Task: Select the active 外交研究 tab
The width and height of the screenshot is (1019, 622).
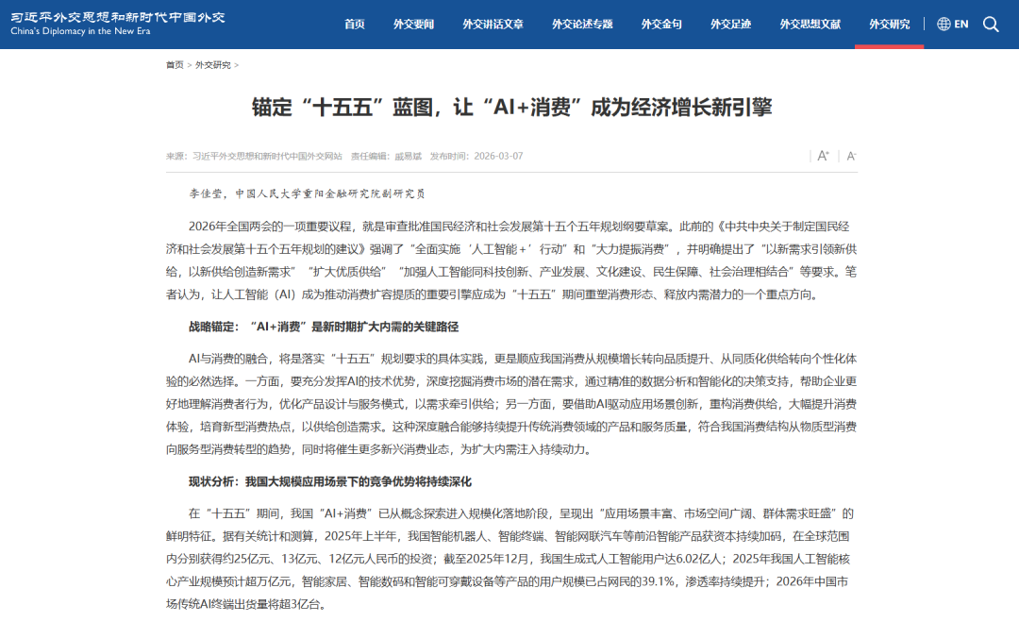Action: [889, 24]
